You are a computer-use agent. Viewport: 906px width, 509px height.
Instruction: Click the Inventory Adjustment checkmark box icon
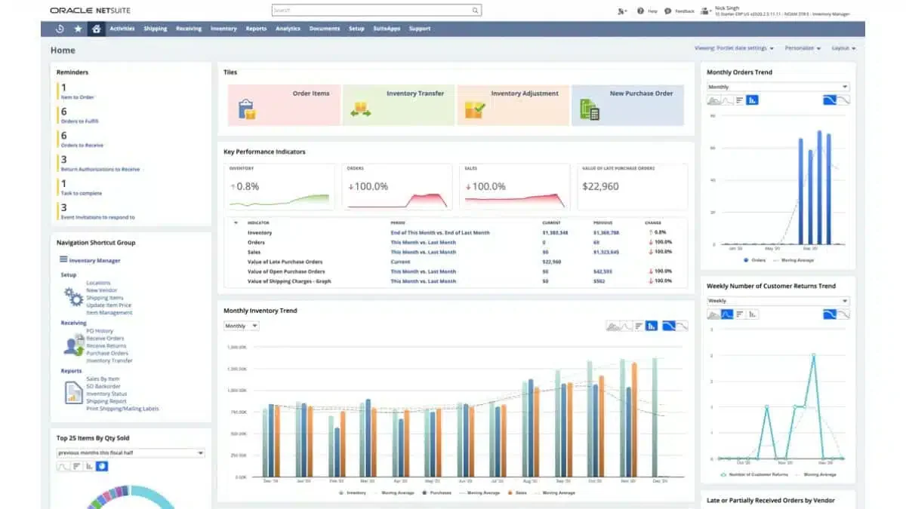tap(475, 110)
